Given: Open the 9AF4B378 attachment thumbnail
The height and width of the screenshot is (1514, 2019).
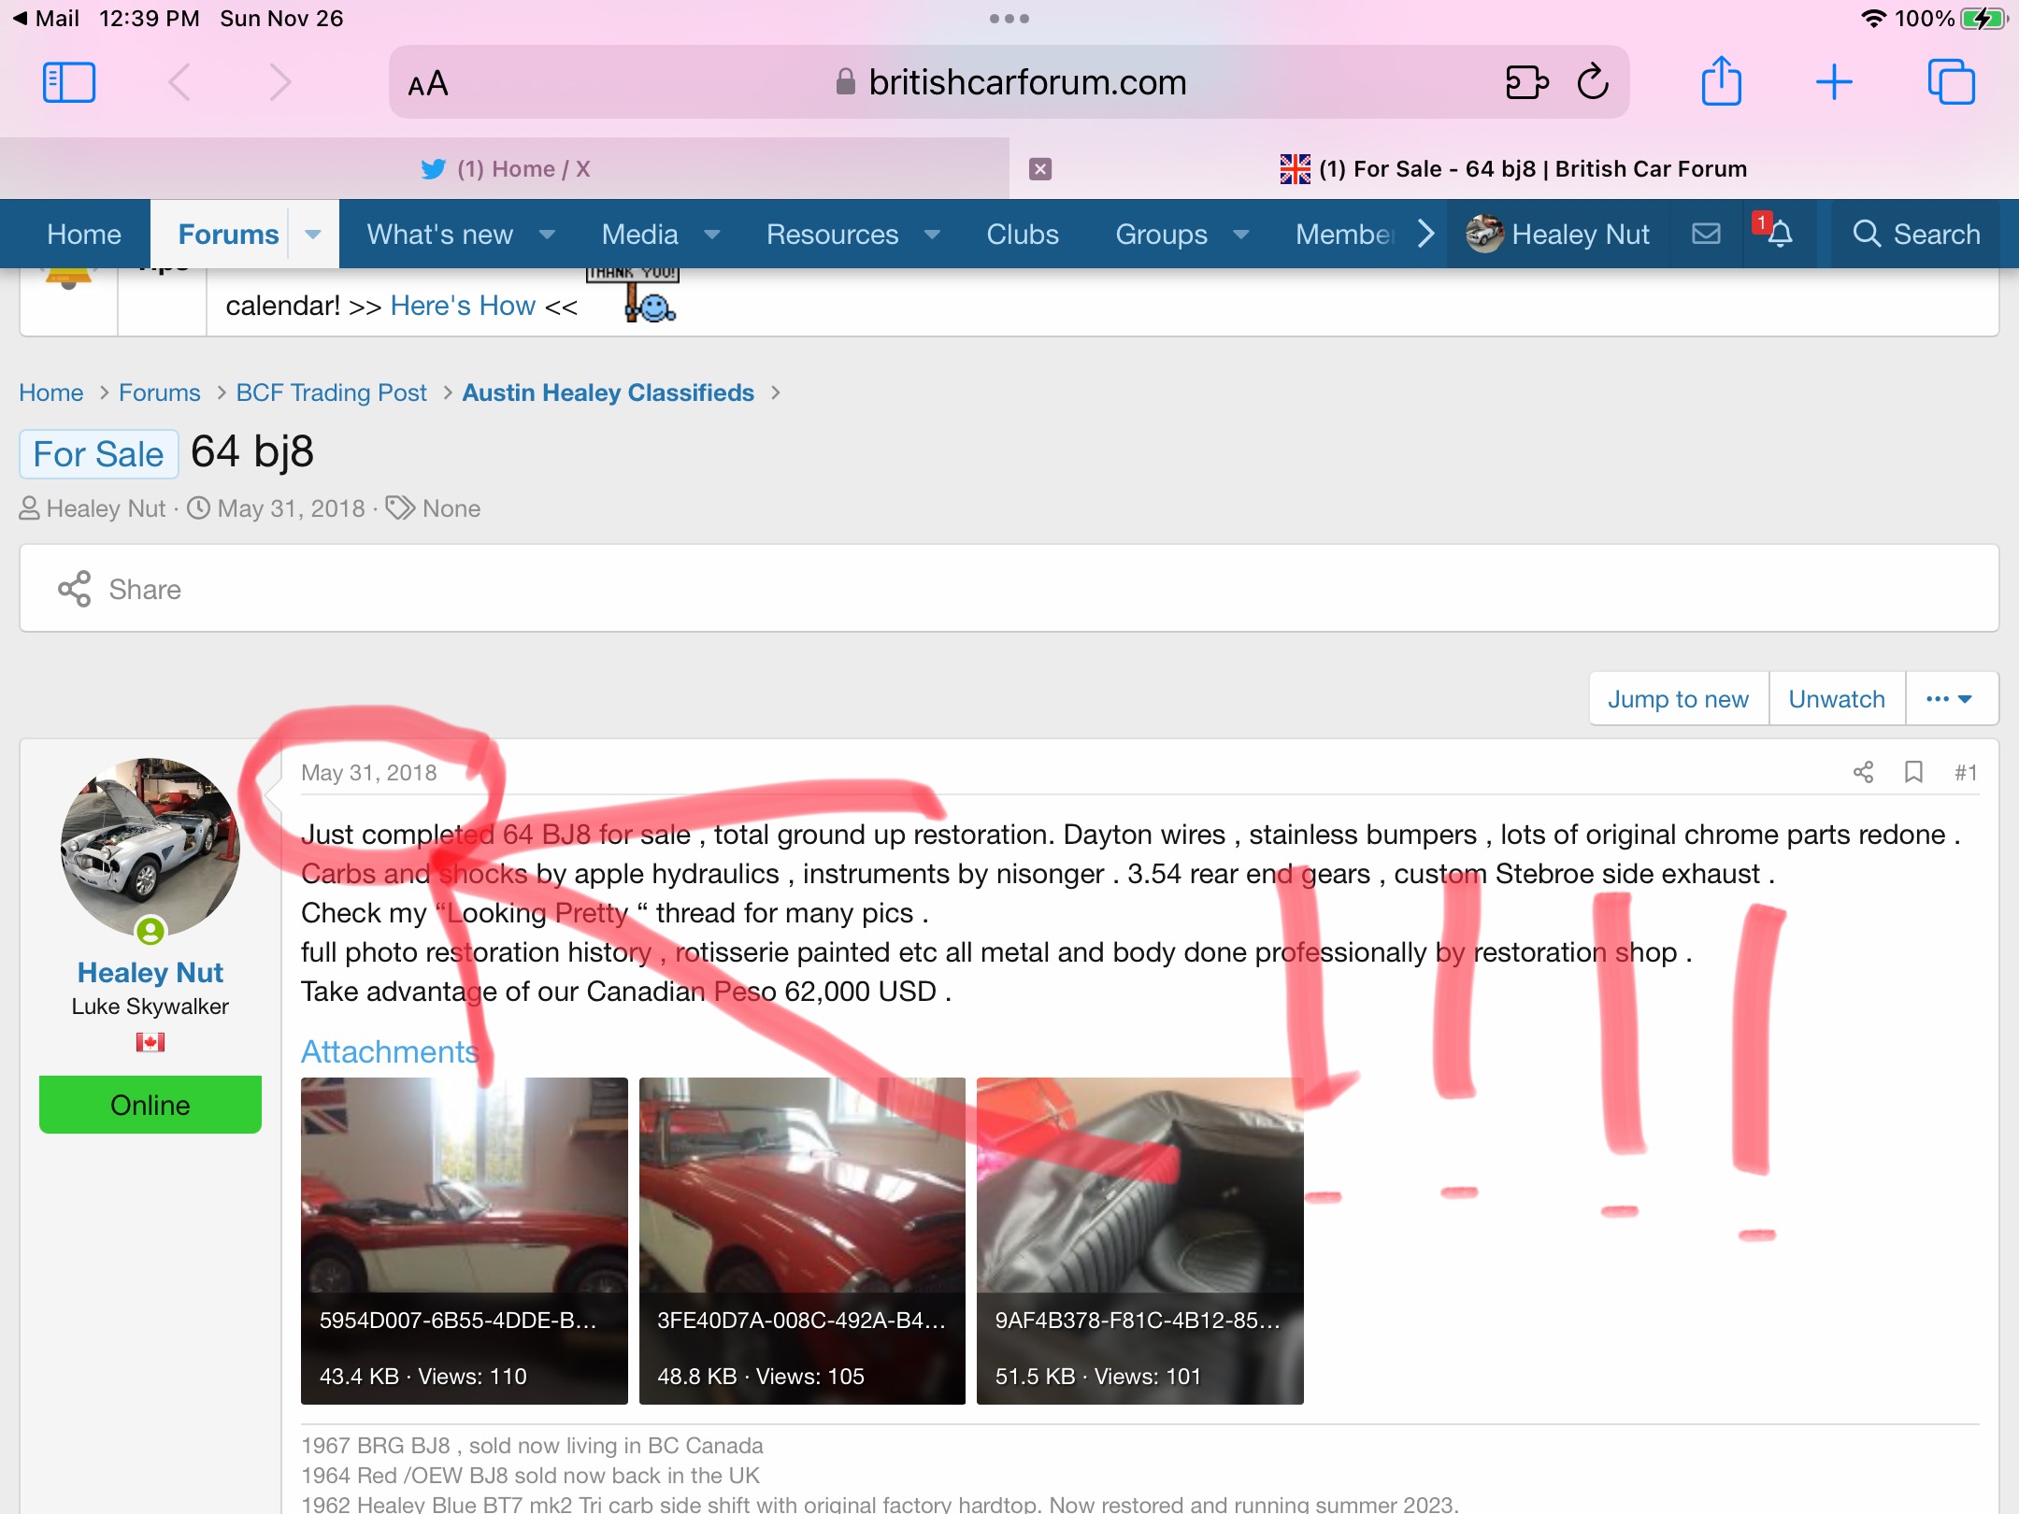Looking at the screenshot, I should point(1139,1240).
